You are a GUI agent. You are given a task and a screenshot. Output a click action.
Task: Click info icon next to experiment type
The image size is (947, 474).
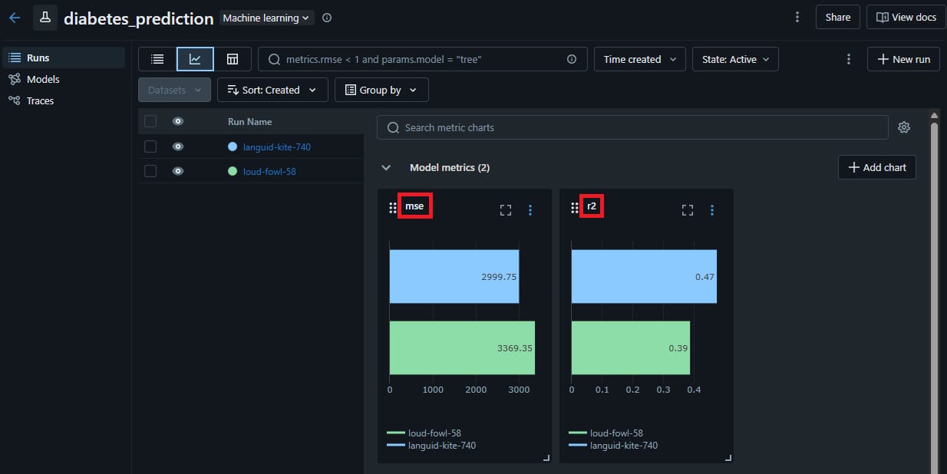click(327, 18)
